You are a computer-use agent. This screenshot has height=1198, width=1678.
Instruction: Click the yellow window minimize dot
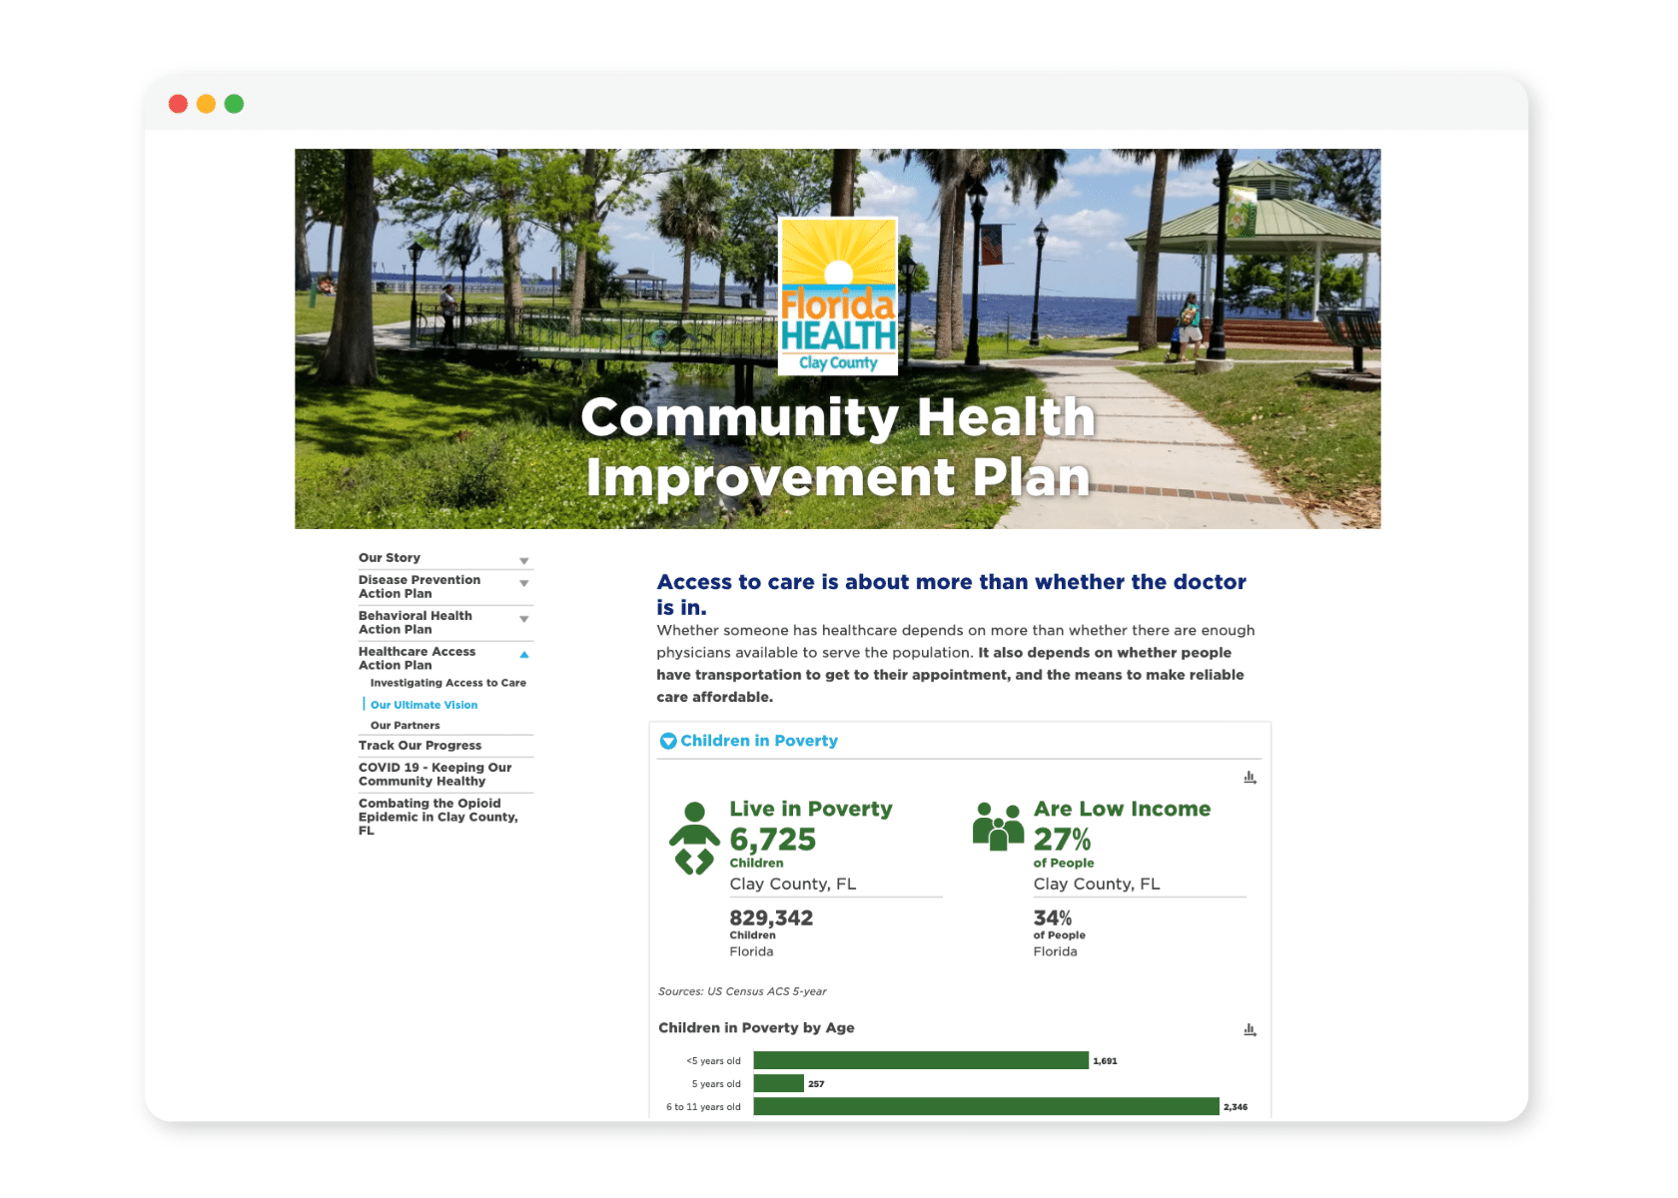tap(206, 104)
